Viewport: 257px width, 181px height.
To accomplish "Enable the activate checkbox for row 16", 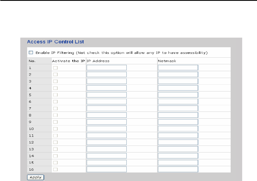I will [x=55, y=169].
